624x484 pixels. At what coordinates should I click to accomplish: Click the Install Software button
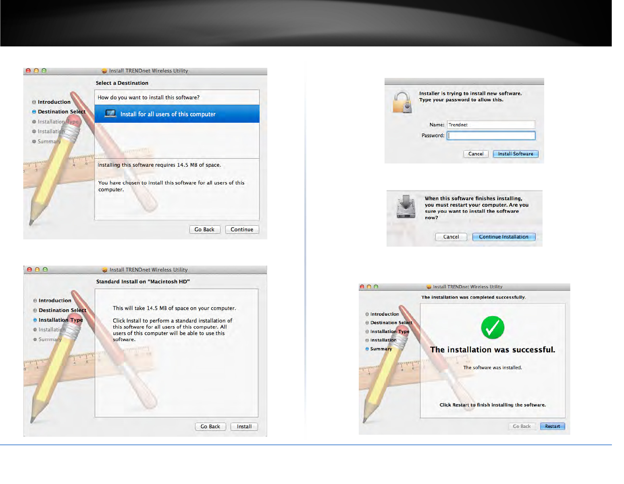point(516,154)
